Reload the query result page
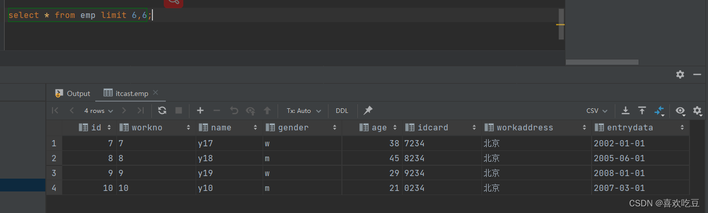Screen dimensions: 708x213 coord(162,110)
